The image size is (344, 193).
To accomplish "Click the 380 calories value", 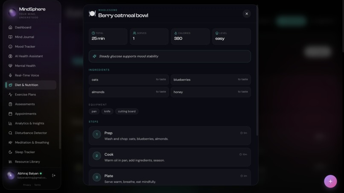I will click(x=178, y=38).
